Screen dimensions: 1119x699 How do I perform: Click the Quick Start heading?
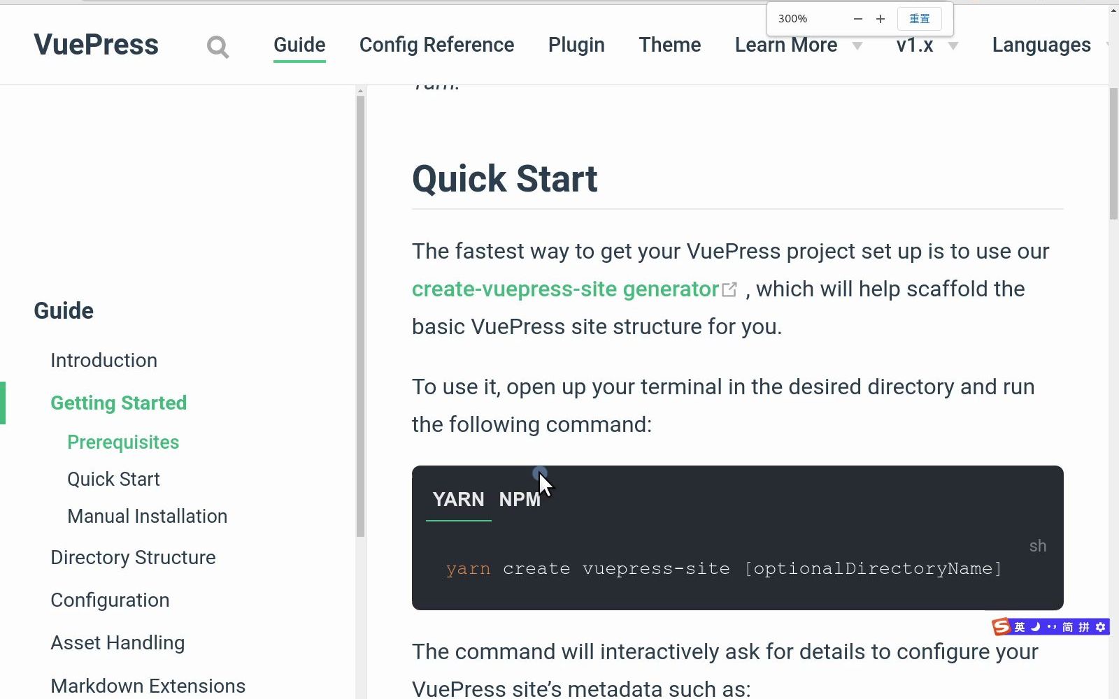click(x=504, y=179)
